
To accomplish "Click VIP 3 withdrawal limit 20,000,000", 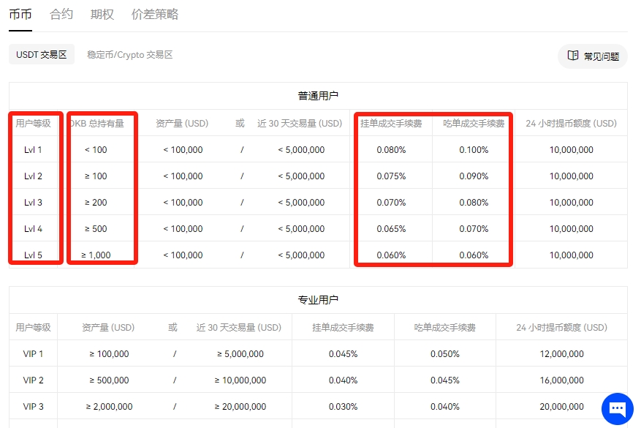I will (561, 407).
